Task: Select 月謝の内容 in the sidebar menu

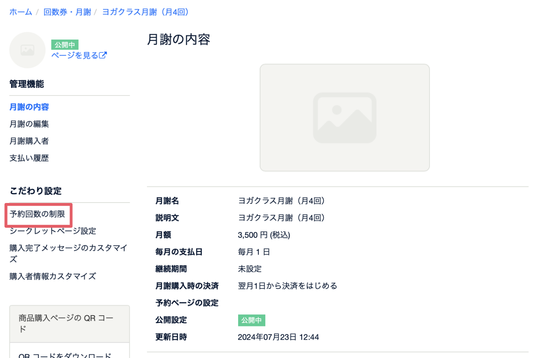Action: pyautogui.click(x=29, y=107)
